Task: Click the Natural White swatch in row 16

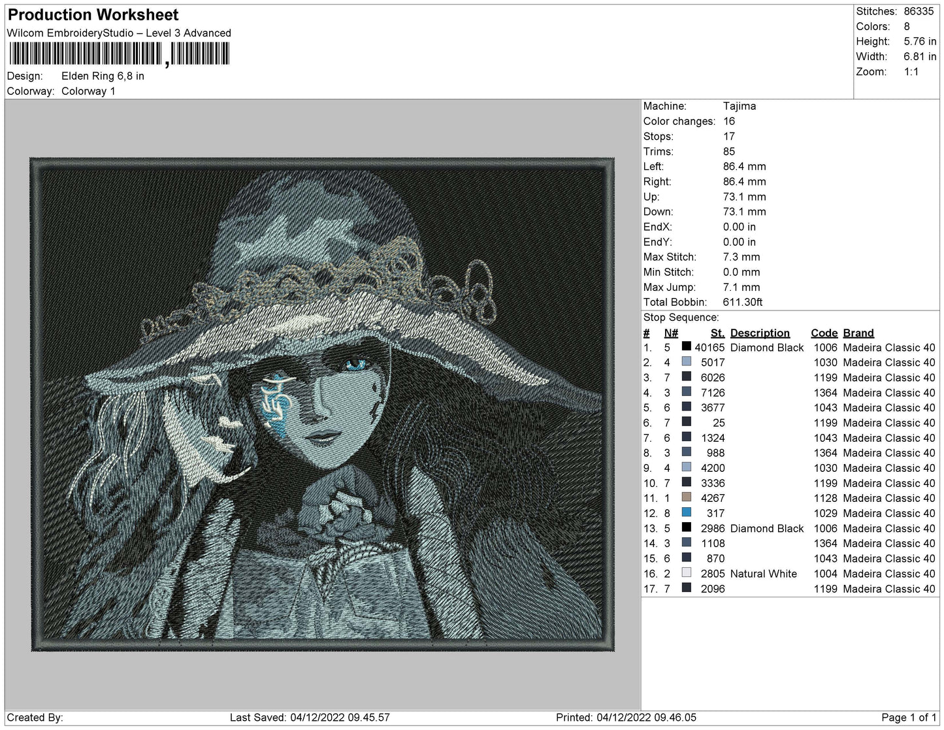Action: [x=686, y=572]
